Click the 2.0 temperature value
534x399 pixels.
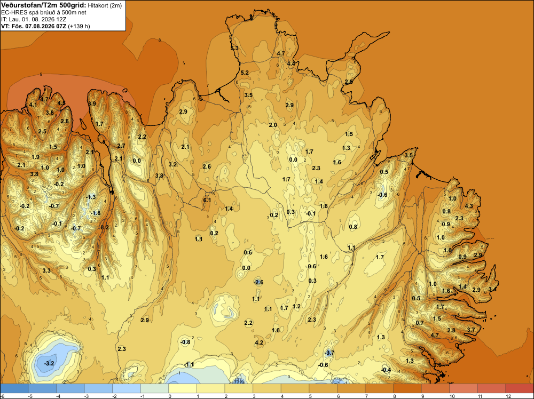coord(273,125)
